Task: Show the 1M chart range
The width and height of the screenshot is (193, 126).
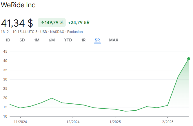Action: (x=37, y=40)
